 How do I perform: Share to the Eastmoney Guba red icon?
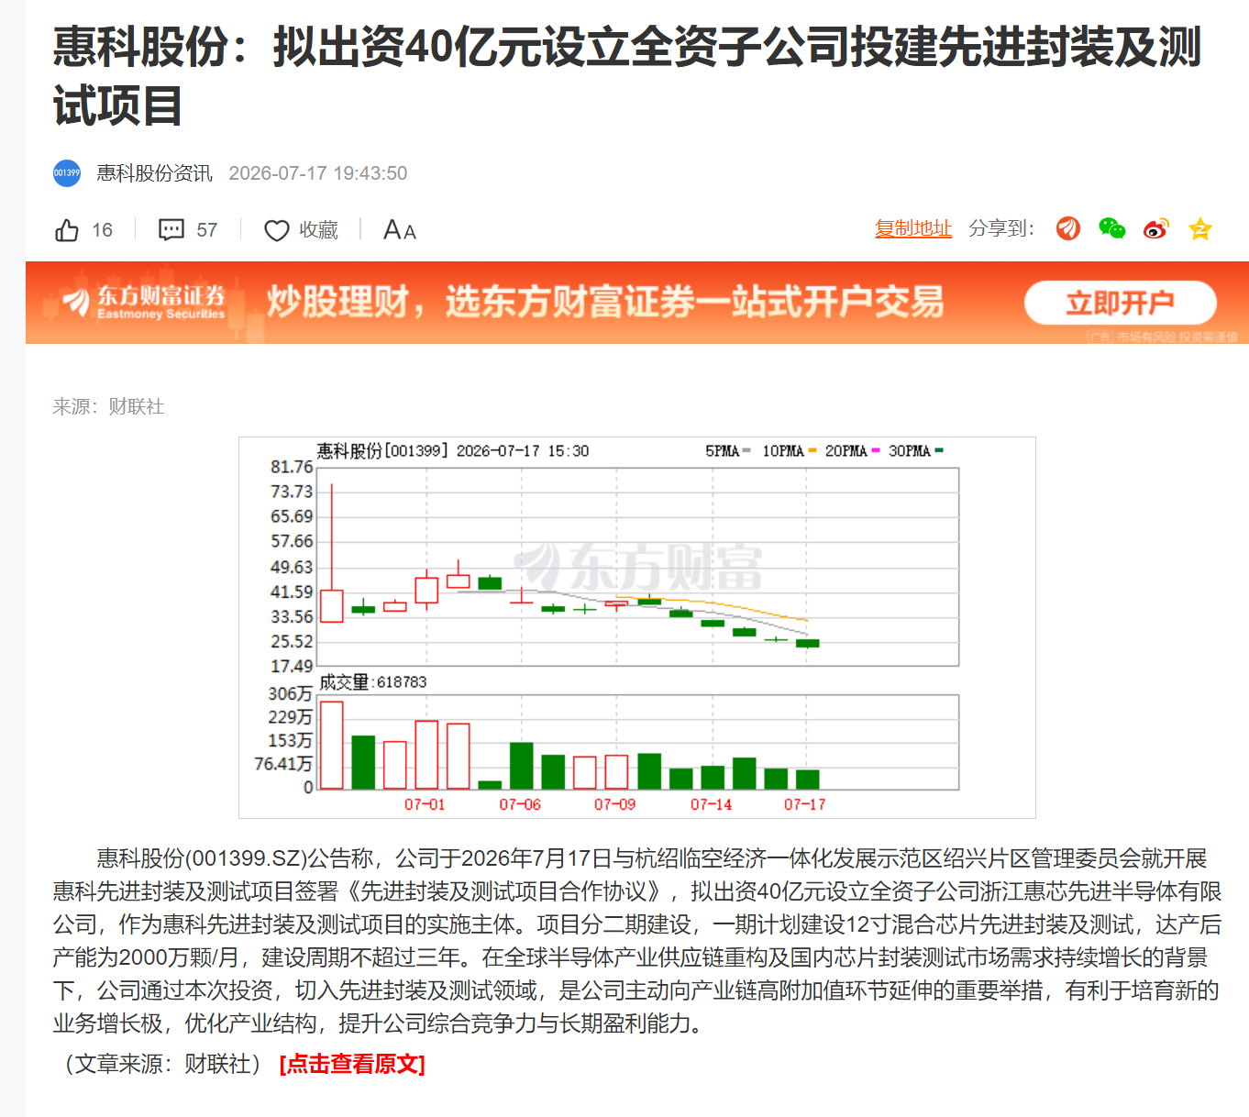click(1068, 228)
